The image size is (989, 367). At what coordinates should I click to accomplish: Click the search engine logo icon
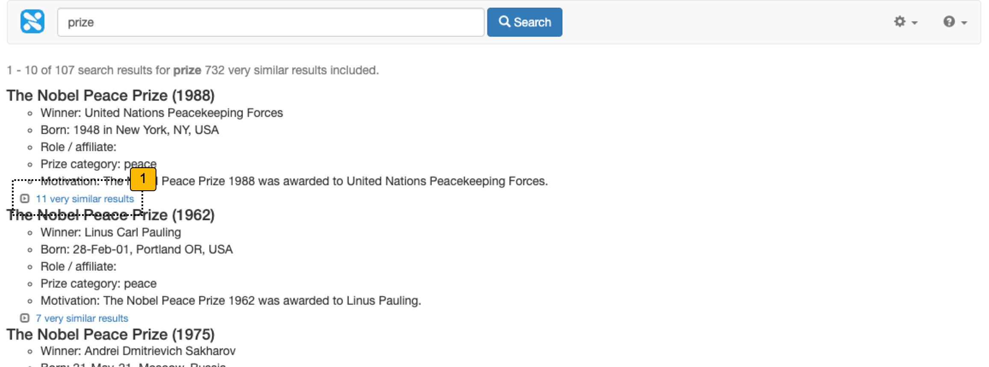pos(32,22)
